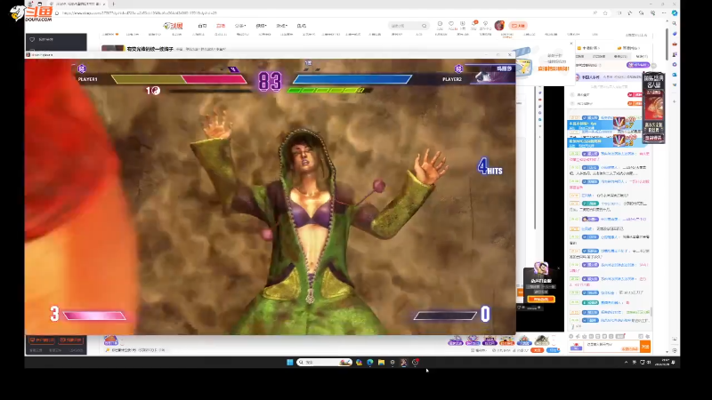This screenshot has width=712, height=400.
Task: Click the orange badge button in second rank row
Action: pyautogui.click(x=635, y=103)
